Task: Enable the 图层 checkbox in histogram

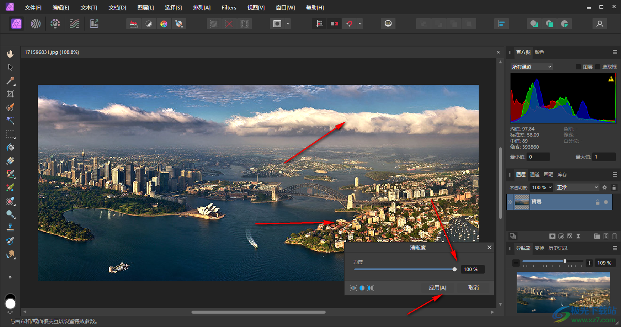Action: (x=578, y=67)
